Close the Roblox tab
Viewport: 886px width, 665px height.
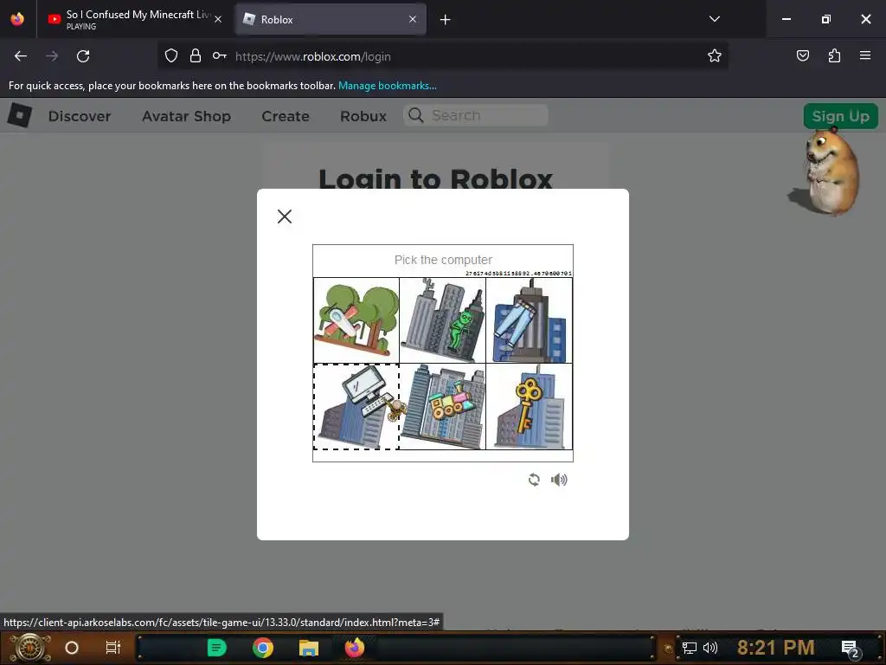[413, 19]
